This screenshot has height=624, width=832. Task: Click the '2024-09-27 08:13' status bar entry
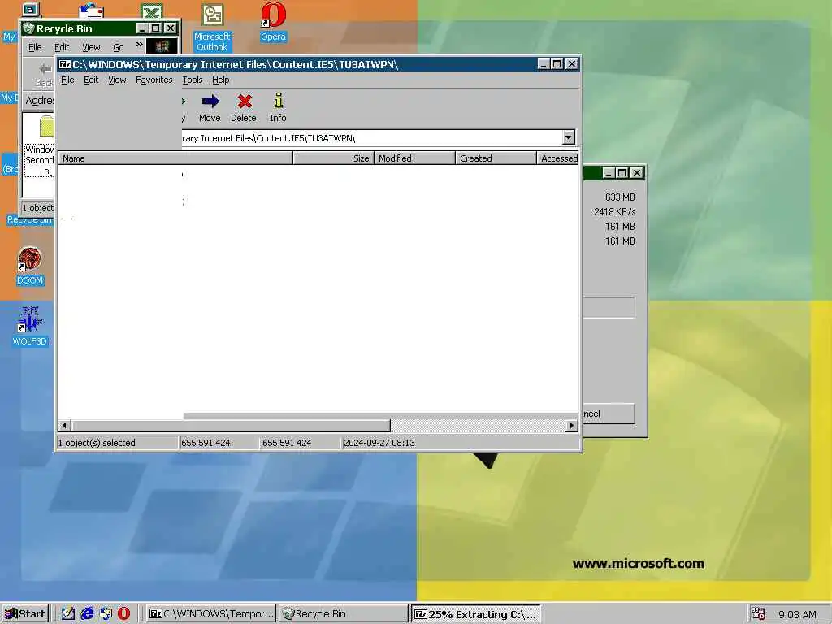[379, 443]
